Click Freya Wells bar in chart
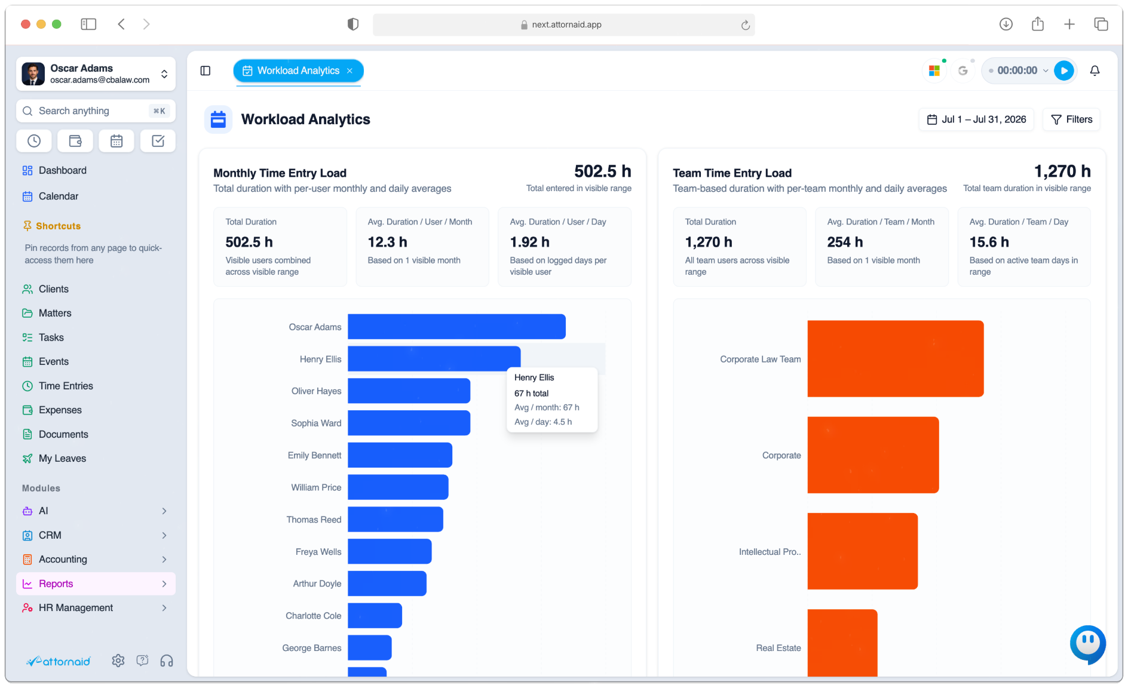This screenshot has height=688, width=1128. pos(390,551)
